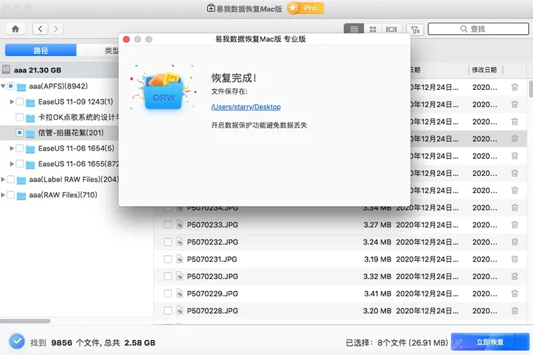Viewport: 533px width, 355px height.
Task: Click in the 查找 search field
Action: 478,29
